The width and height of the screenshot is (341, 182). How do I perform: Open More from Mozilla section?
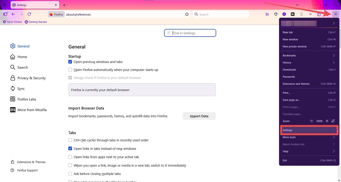(28, 110)
